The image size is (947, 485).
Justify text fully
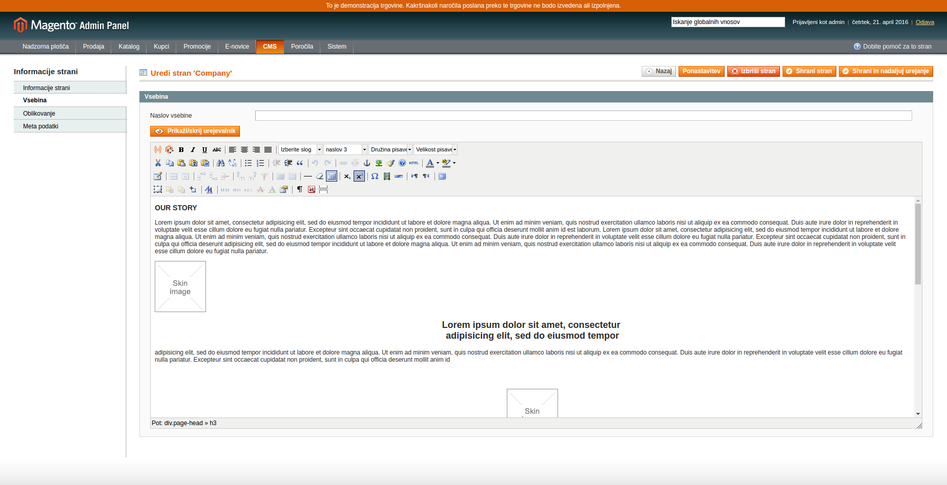click(268, 149)
